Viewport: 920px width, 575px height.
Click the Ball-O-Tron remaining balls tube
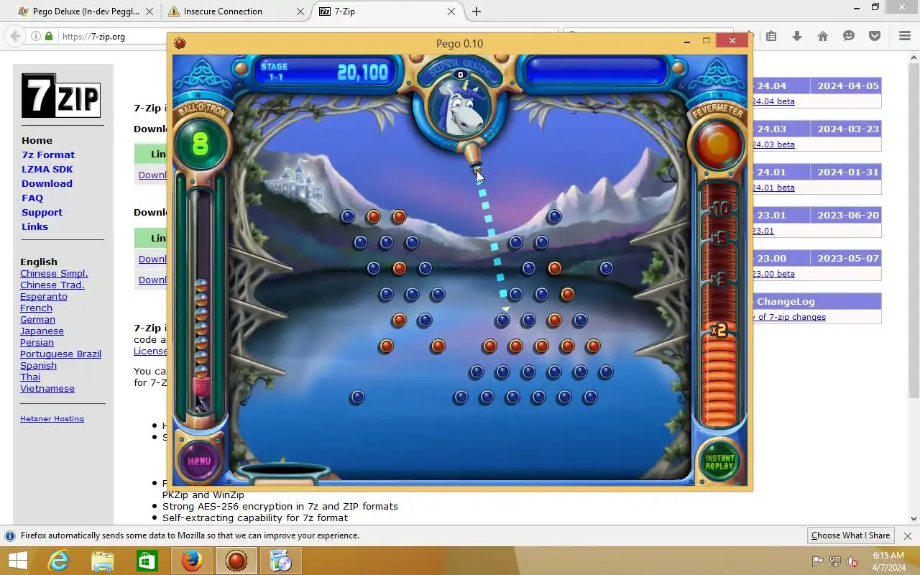pyautogui.click(x=201, y=302)
